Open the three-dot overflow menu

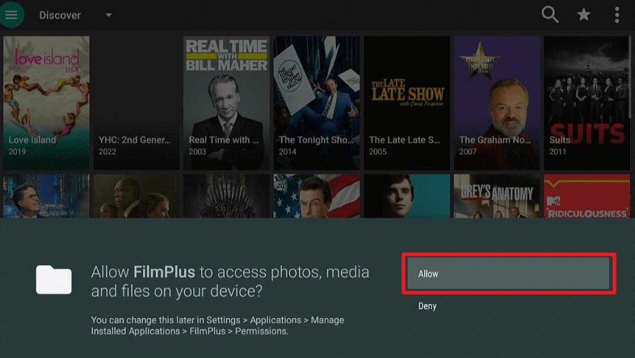click(x=617, y=15)
